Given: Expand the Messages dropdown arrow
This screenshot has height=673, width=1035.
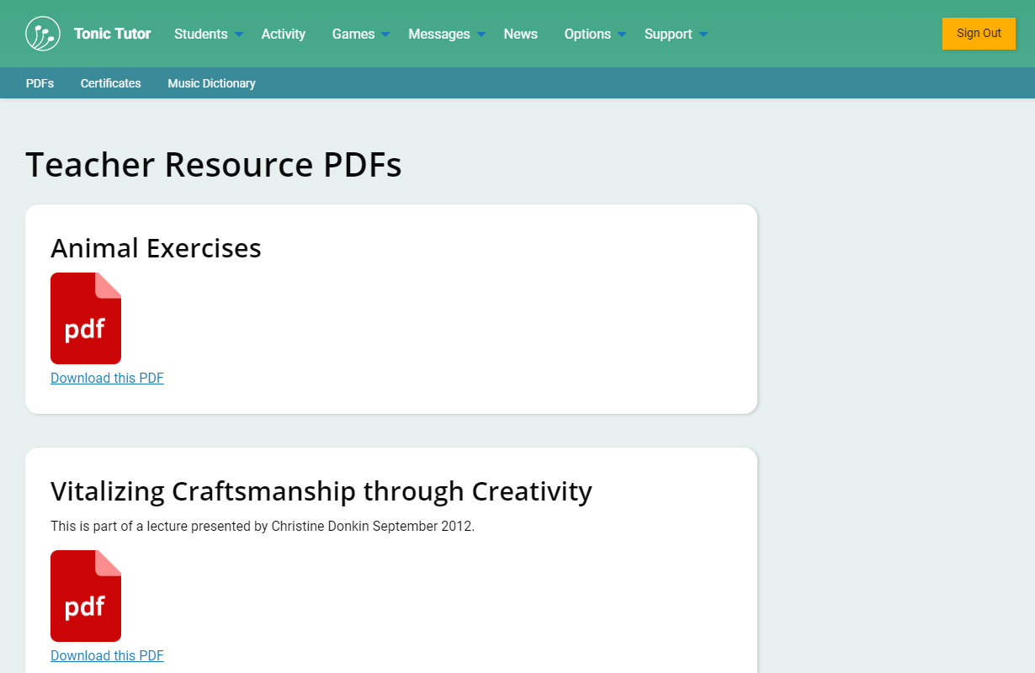Looking at the screenshot, I should pyautogui.click(x=481, y=34).
